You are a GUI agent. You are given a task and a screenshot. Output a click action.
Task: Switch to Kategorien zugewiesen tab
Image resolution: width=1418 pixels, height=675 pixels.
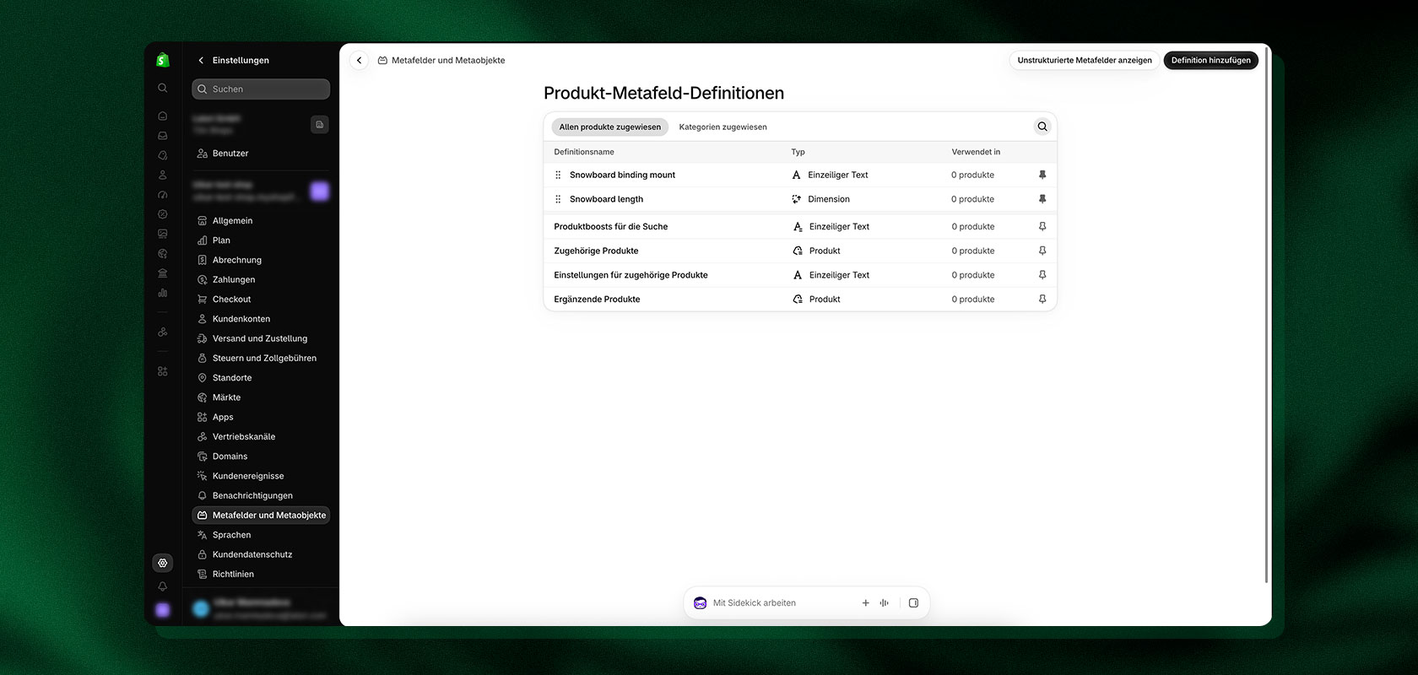pyautogui.click(x=723, y=127)
